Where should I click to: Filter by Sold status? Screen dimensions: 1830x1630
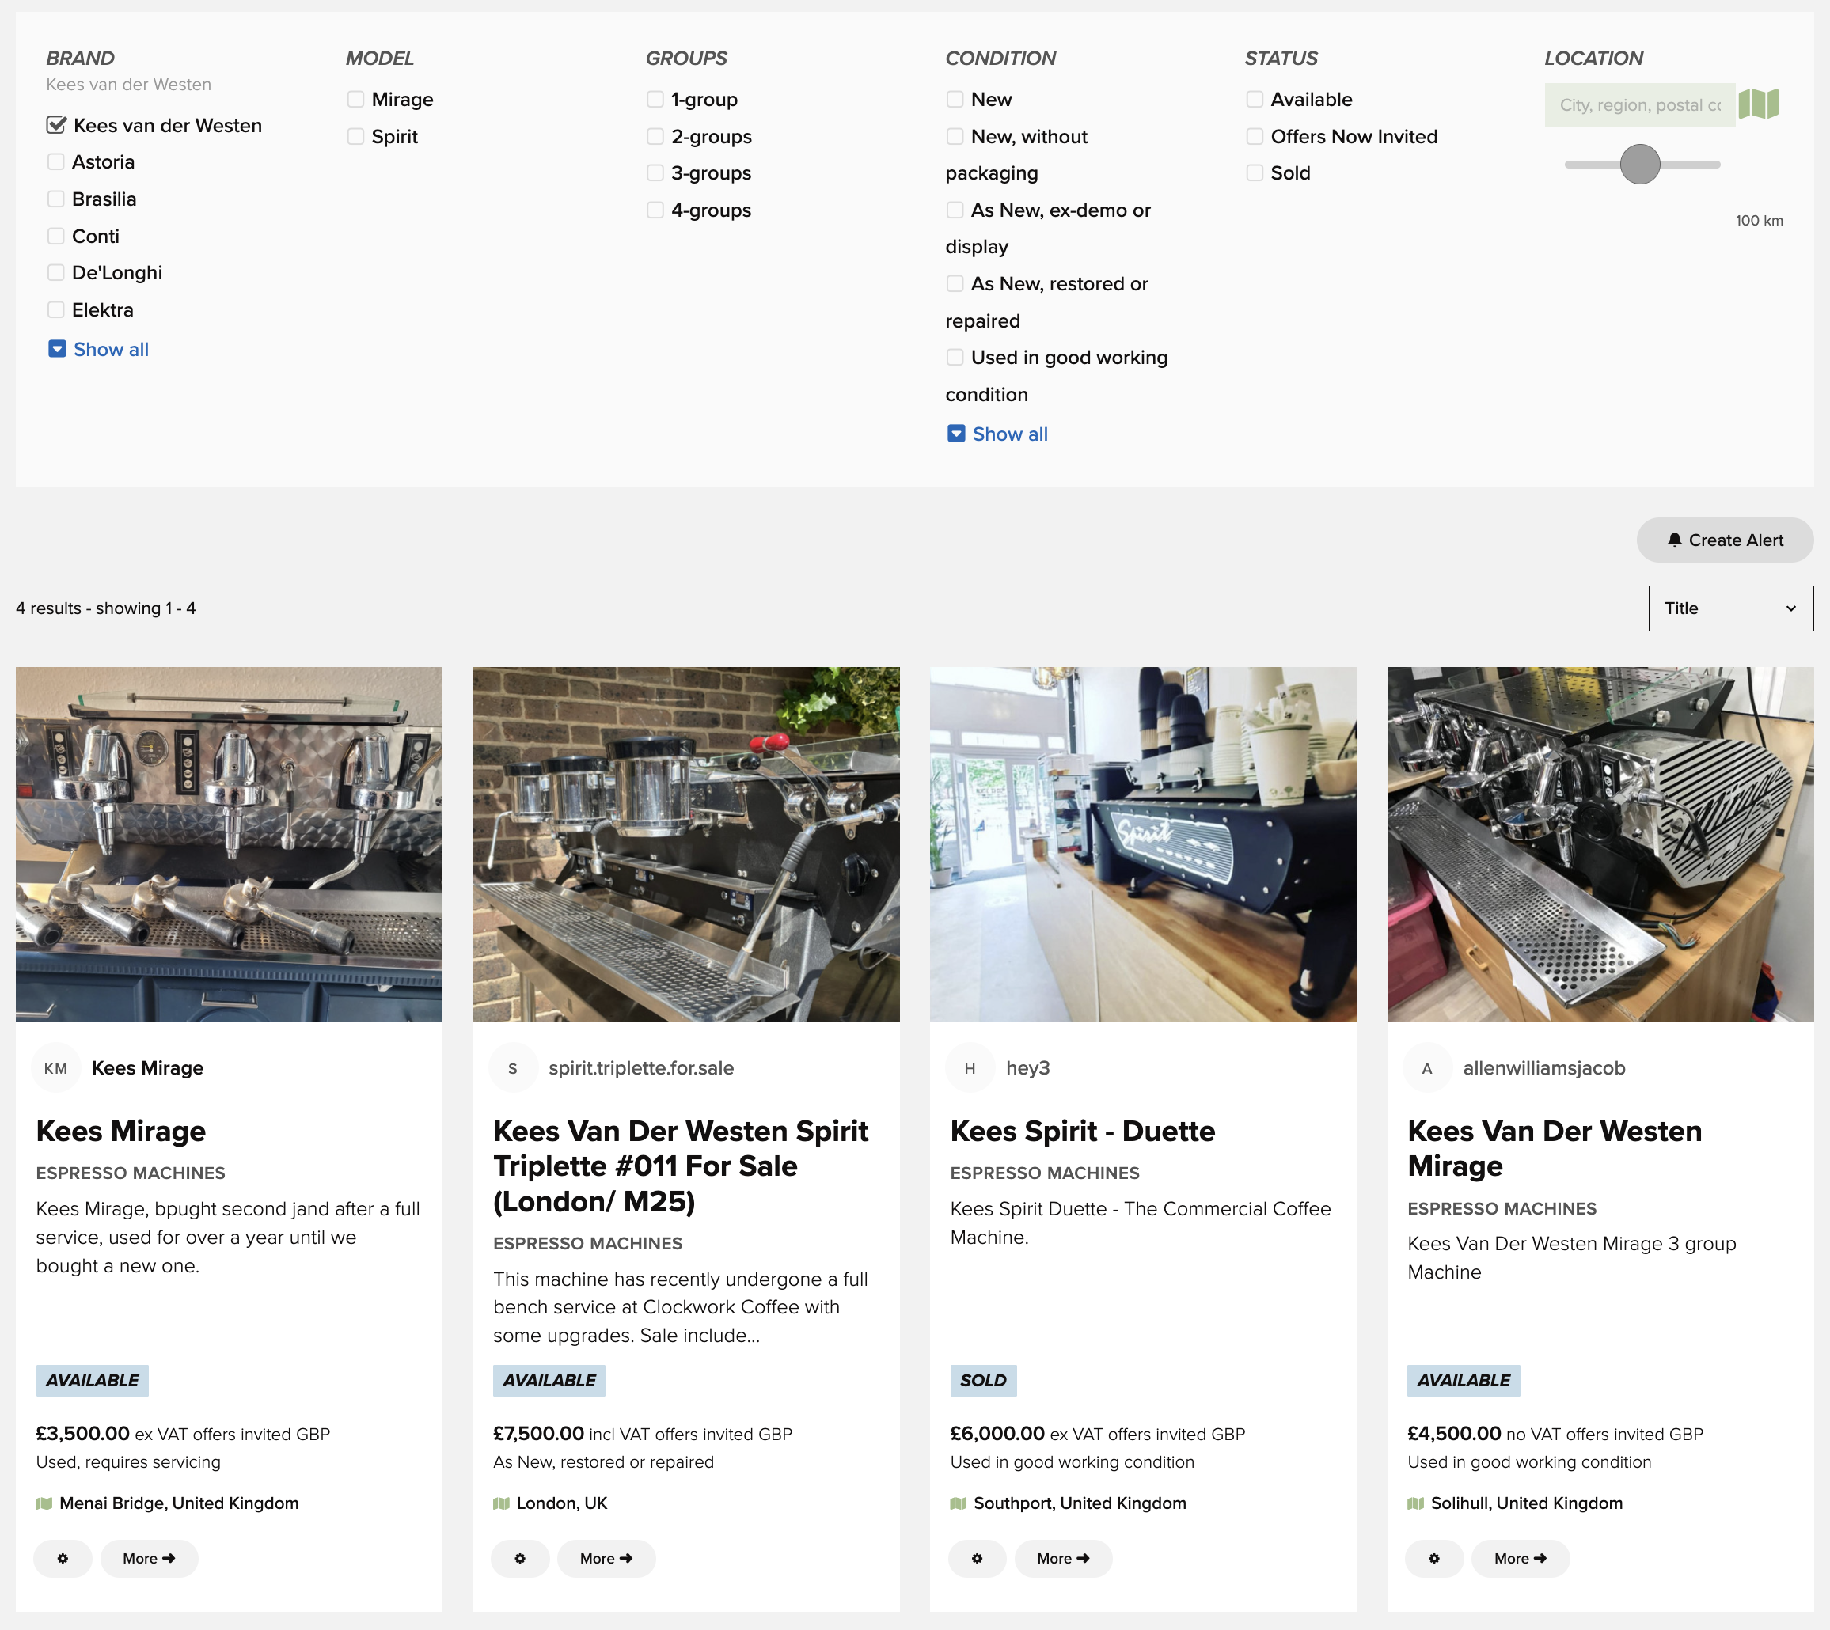[1255, 172]
